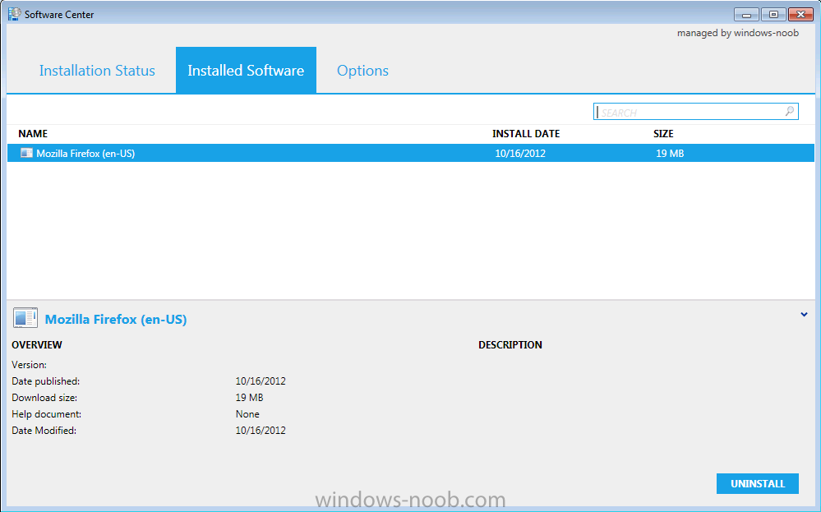Click the 'managed by windows-noob' text

pyautogui.click(x=738, y=33)
